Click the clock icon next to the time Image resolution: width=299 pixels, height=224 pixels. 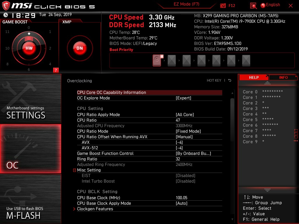pos(6,15)
